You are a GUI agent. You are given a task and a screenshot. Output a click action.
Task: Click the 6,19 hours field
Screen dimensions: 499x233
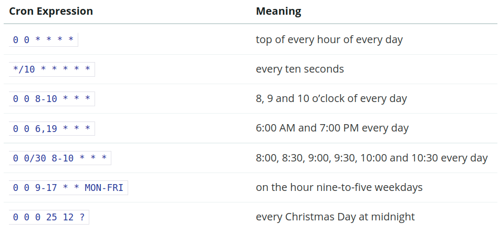point(46,129)
